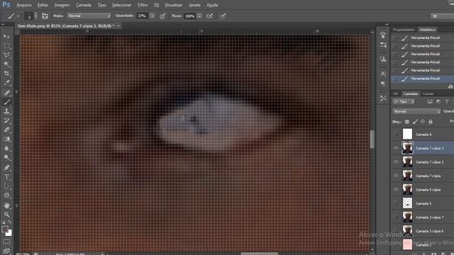Switch to the Canais tab

428,93
